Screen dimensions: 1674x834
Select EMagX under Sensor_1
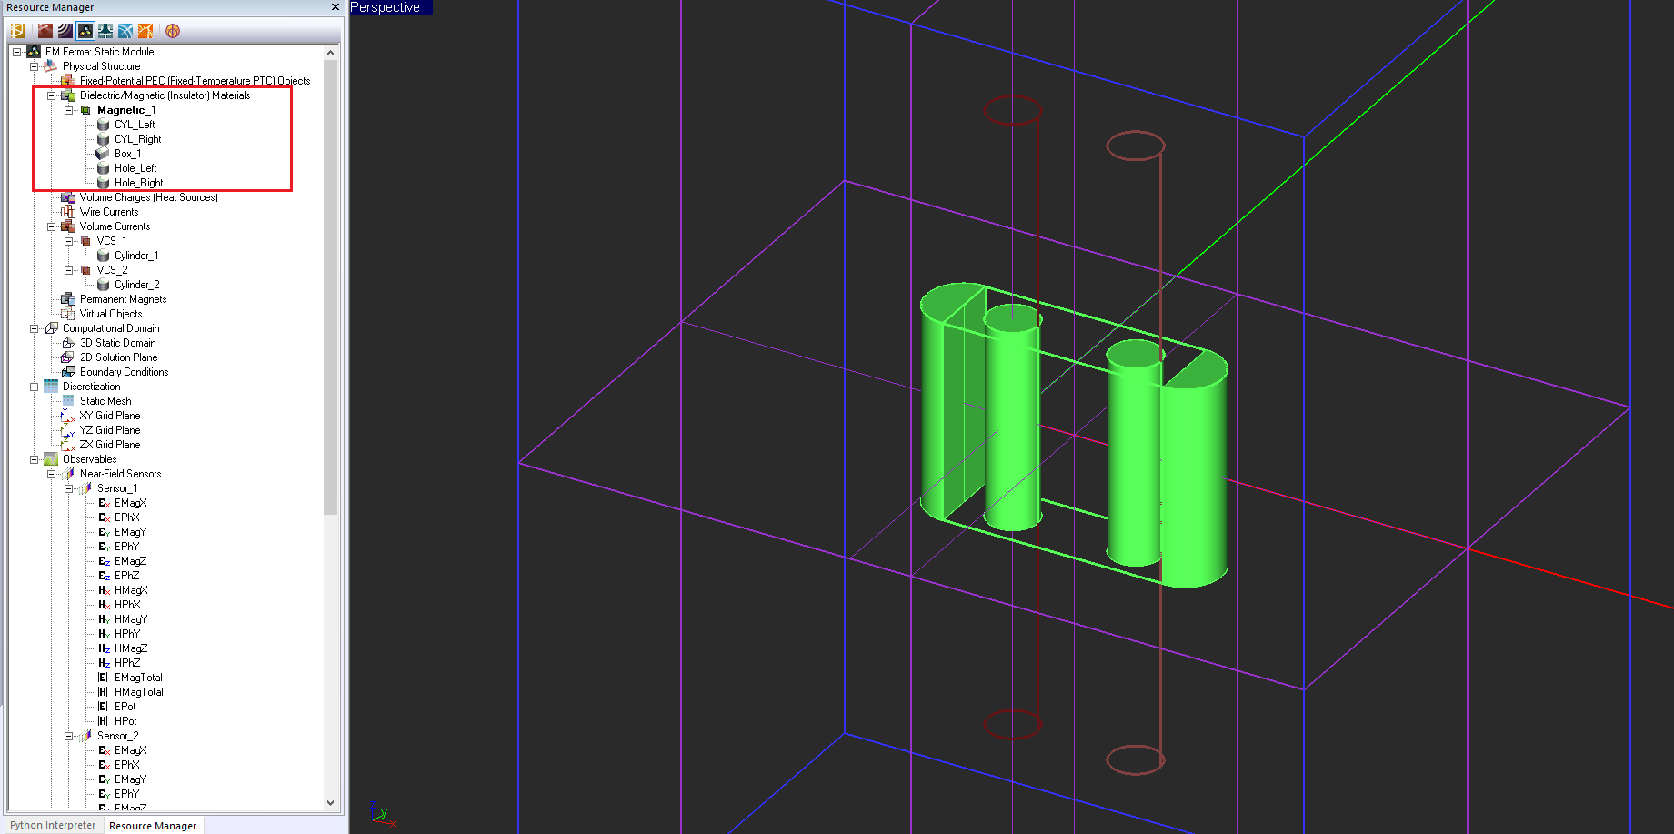[131, 503]
